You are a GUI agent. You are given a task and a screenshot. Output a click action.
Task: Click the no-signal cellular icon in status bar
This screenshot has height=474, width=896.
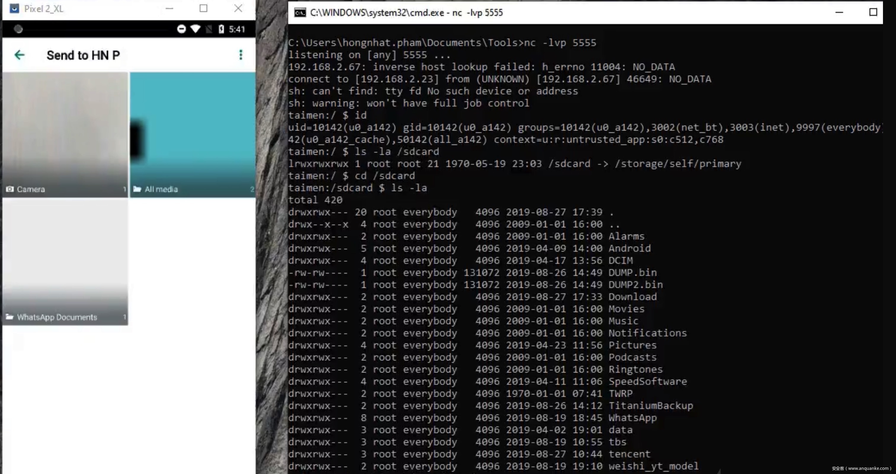click(x=209, y=29)
